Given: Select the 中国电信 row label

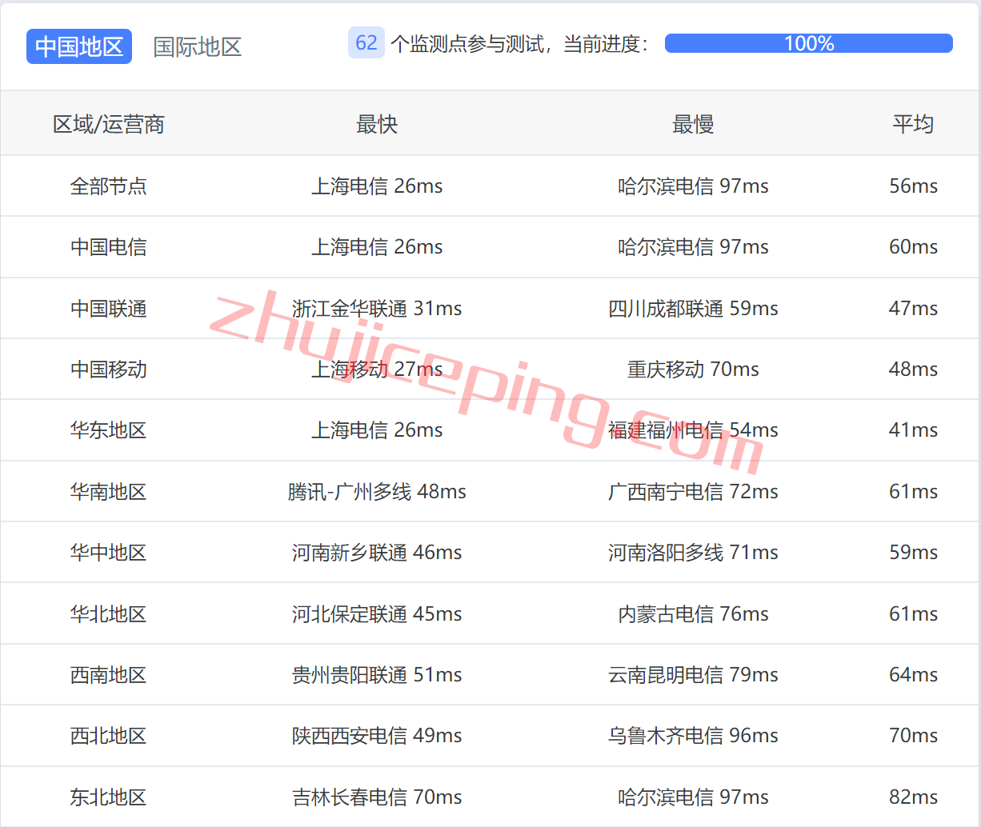Looking at the screenshot, I should pos(109,247).
